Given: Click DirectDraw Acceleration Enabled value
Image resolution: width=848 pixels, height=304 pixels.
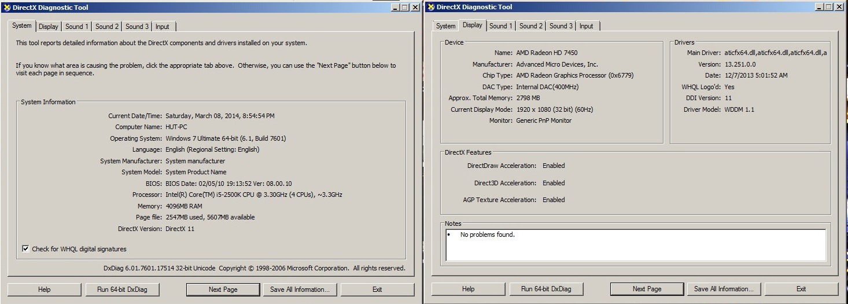Looking at the screenshot, I should [x=554, y=166].
